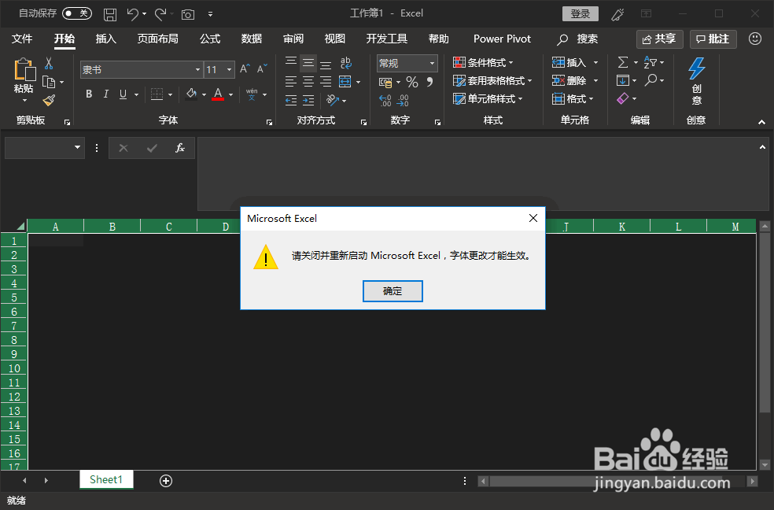Click the 登录 sign-in button

[580, 14]
